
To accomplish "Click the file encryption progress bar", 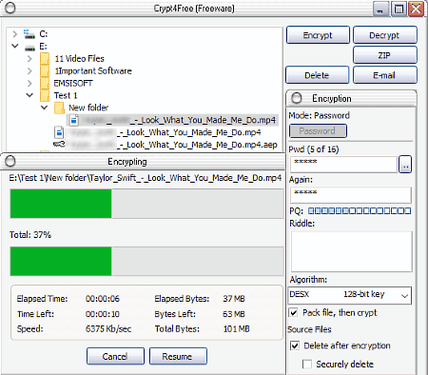I will 146,204.
